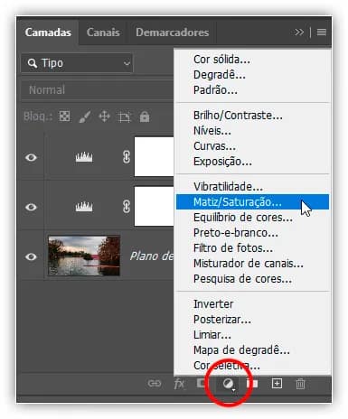Click the lock image pixels brush icon
This screenshot has height=419, width=348.
coord(85,116)
